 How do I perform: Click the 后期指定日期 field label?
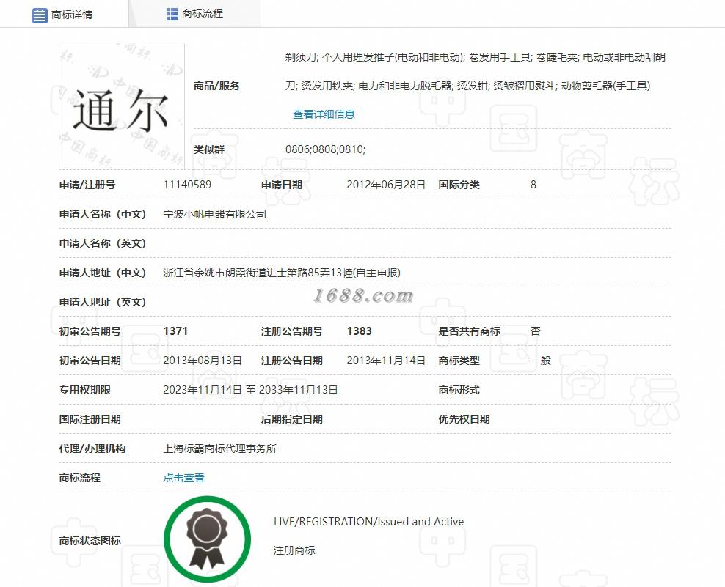tap(292, 419)
